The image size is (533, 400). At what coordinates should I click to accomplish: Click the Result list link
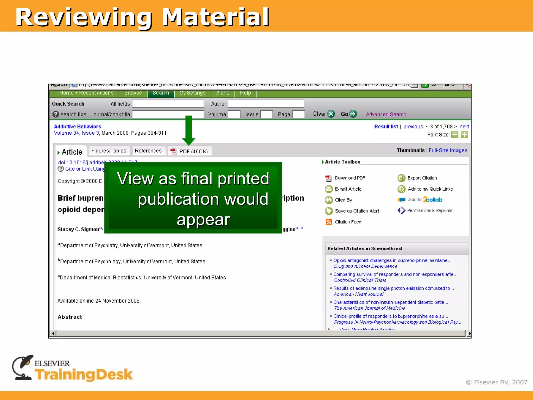click(386, 127)
